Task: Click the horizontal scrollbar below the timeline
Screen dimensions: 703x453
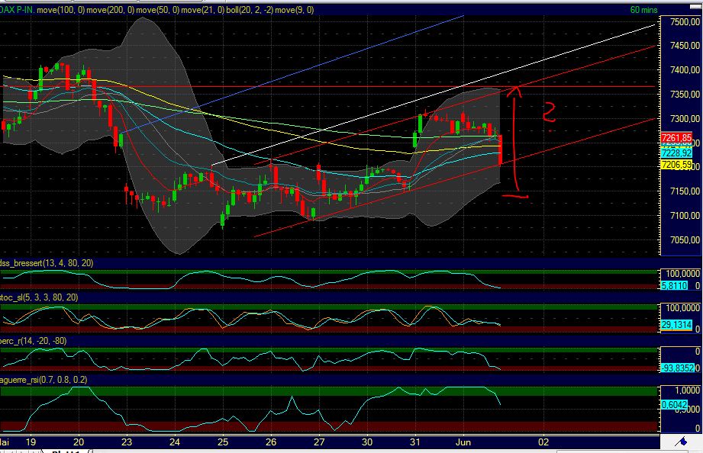Action: (x=343, y=451)
